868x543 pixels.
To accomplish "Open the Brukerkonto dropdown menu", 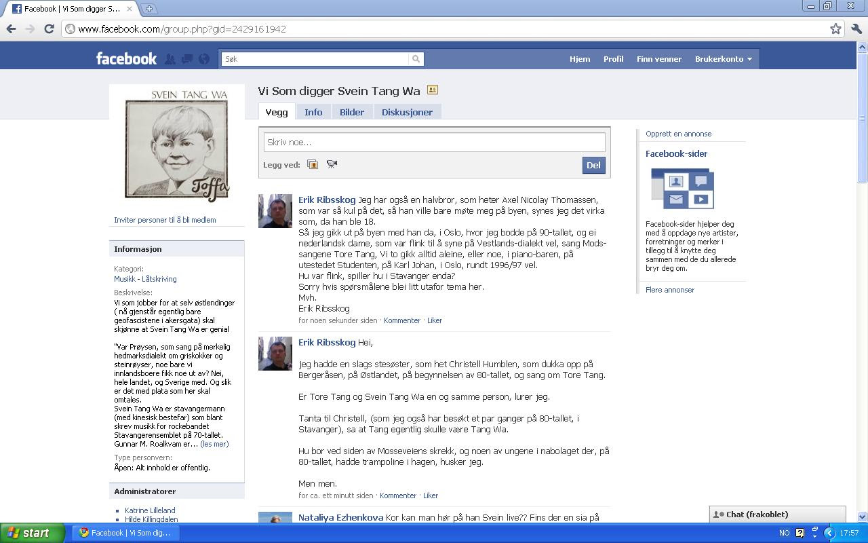I will (x=724, y=59).
